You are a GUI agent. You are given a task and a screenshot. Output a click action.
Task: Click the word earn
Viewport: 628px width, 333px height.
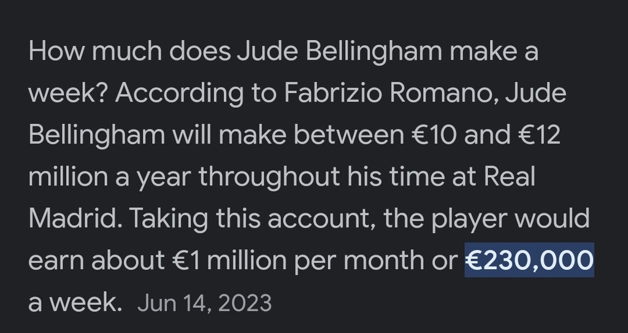[x=55, y=261]
